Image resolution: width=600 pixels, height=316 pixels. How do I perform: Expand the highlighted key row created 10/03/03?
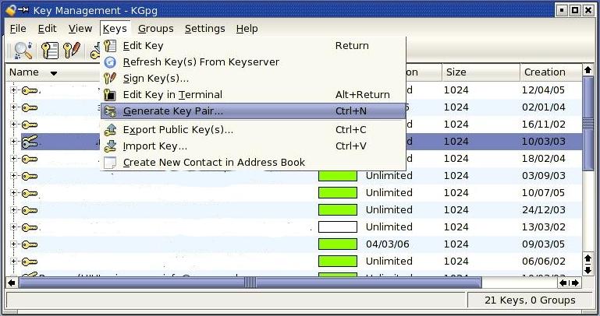click(13, 142)
